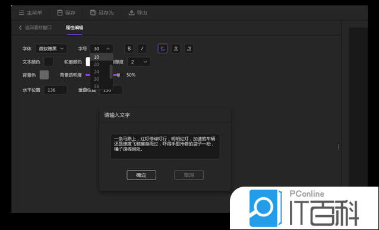Align text center
This screenshot has width=379, height=230.
click(176, 49)
